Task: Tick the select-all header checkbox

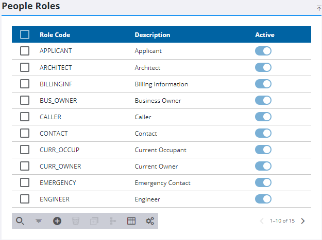Action: click(25, 34)
